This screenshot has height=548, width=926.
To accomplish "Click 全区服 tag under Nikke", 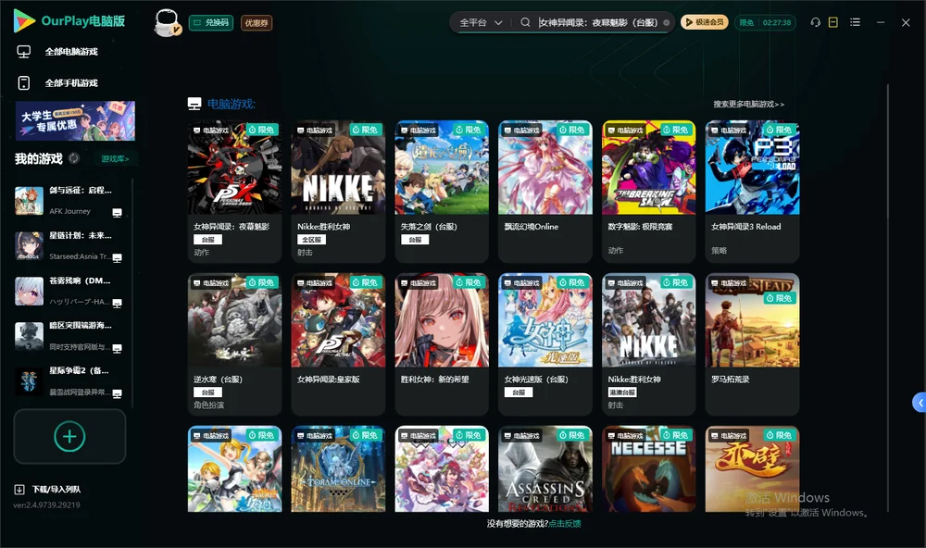I will point(311,240).
